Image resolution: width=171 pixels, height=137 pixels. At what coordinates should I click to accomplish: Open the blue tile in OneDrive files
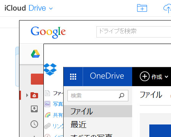click(x=160, y=131)
